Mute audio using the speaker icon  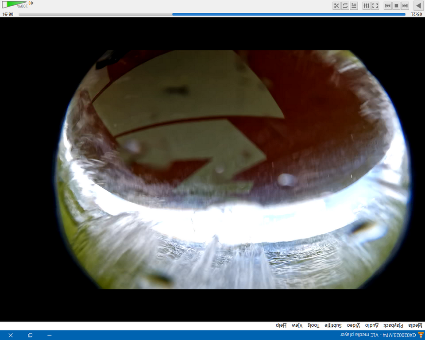(31, 4)
